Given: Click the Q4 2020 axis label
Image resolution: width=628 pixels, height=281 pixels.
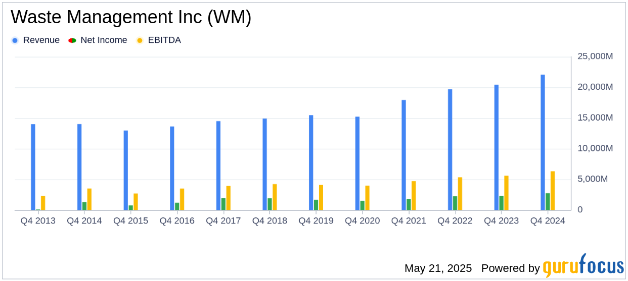Looking at the screenshot, I should (363, 221).
